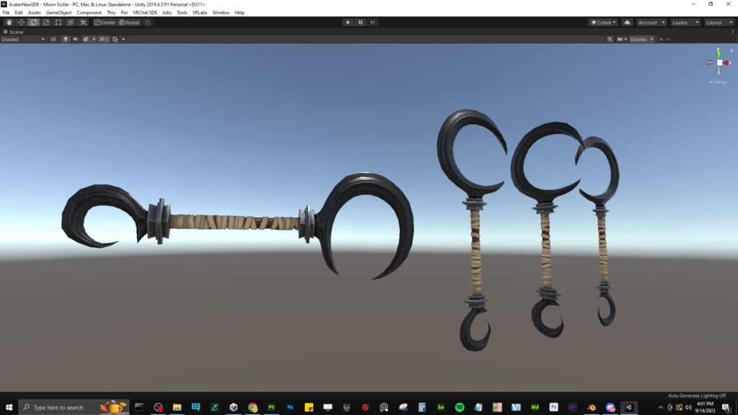Viewport: 738px width, 415px height.
Task: Enable 2D view mode
Action: (x=52, y=39)
